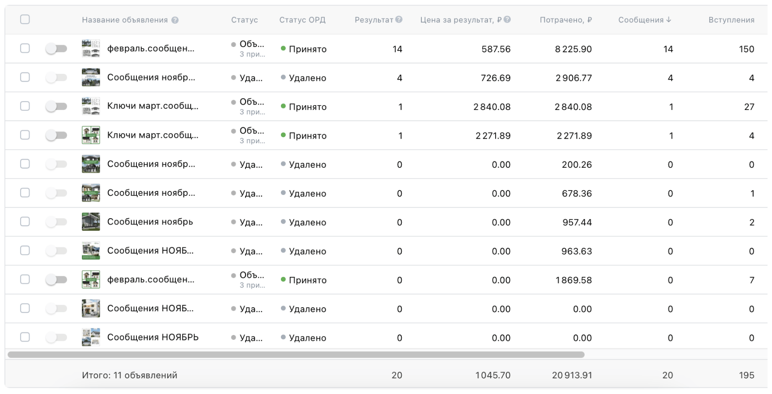
Task: Select checkbox for Сообщения НОЯБРЬ last row
Action: pyautogui.click(x=25, y=337)
